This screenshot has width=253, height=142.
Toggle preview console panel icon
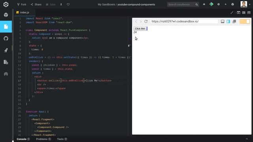223,21
